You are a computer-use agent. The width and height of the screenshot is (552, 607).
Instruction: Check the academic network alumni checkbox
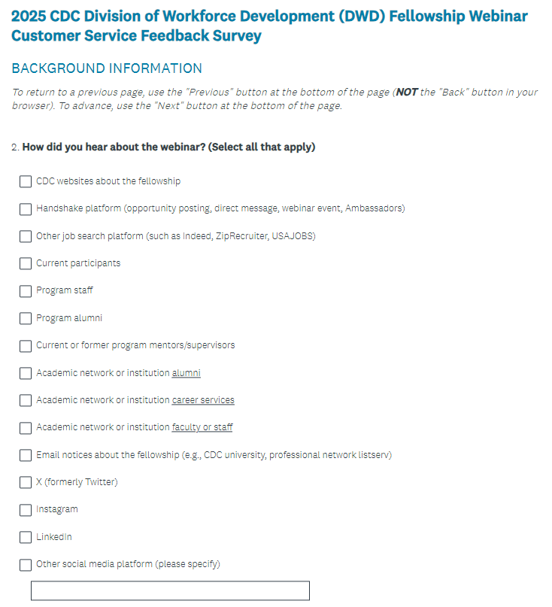(x=26, y=373)
